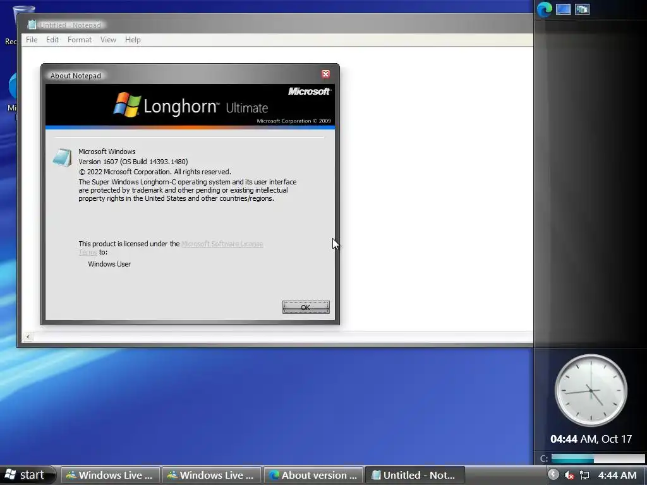Open the View menu in Notepad
This screenshot has width=647, height=485.
[108, 40]
